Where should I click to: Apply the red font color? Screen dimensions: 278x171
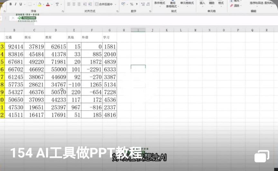[x=48, y=4]
